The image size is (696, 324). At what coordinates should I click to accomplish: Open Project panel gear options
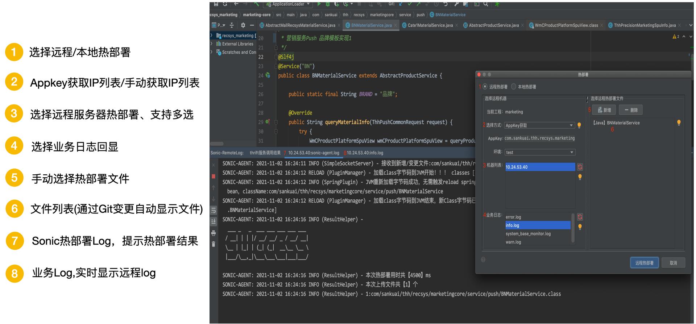pos(243,25)
